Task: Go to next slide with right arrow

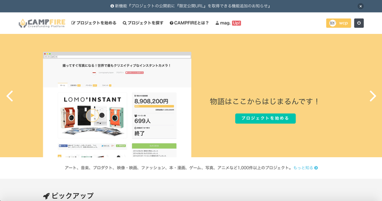Action: [373, 96]
